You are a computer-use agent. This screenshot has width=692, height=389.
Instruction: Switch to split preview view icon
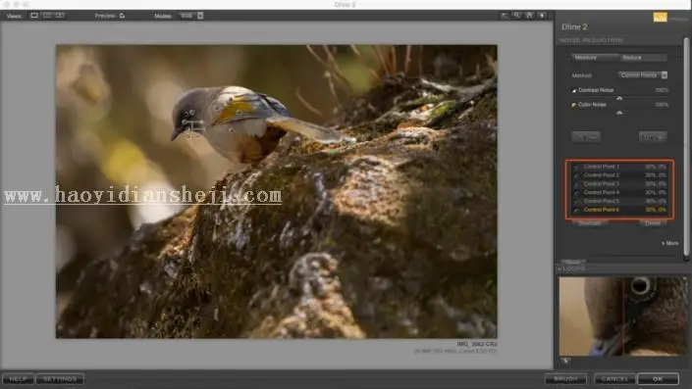coord(47,16)
